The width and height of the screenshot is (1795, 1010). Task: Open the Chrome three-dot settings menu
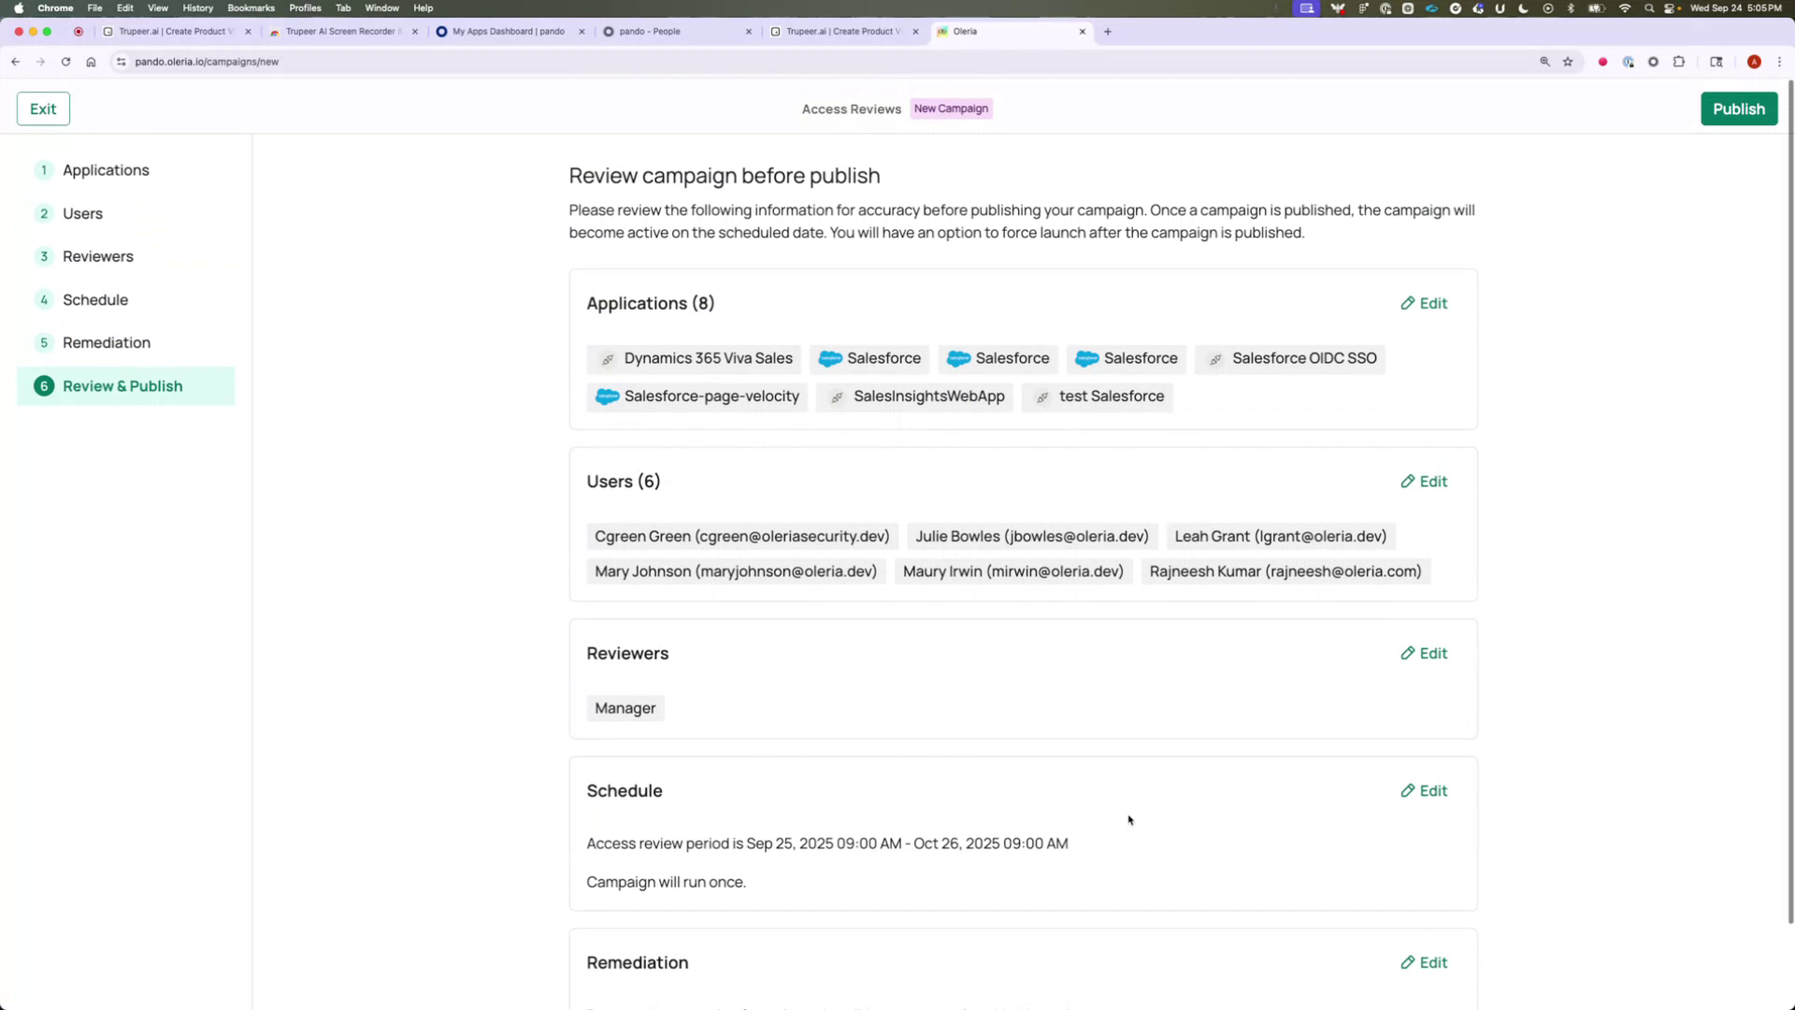click(1780, 62)
